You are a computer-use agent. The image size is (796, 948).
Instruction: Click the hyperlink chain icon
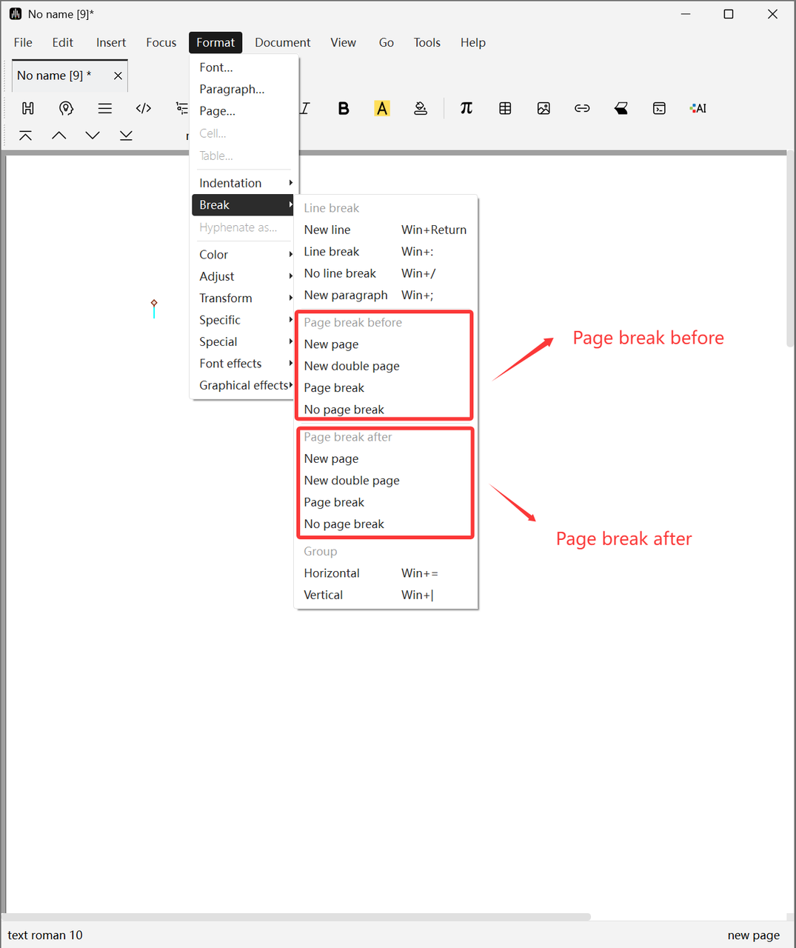(582, 109)
